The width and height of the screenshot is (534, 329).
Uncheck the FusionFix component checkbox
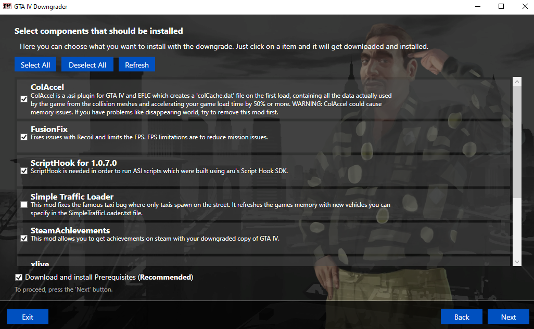click(24, 137)
